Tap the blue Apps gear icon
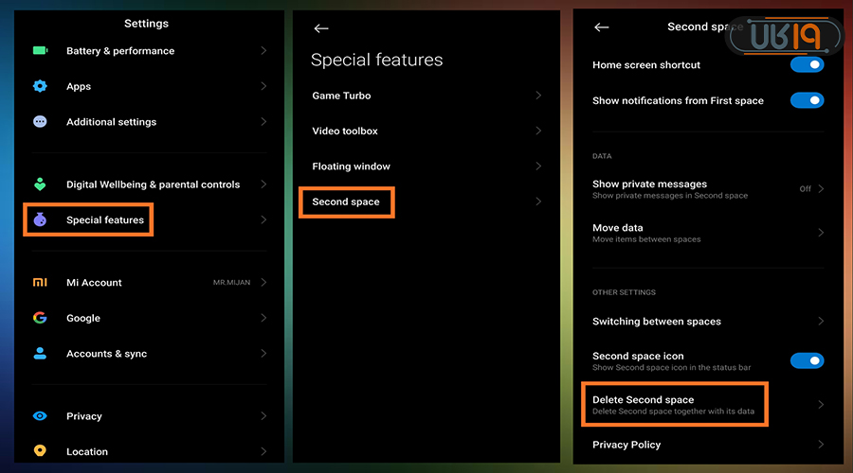The image size is (853, 473). 40,86
